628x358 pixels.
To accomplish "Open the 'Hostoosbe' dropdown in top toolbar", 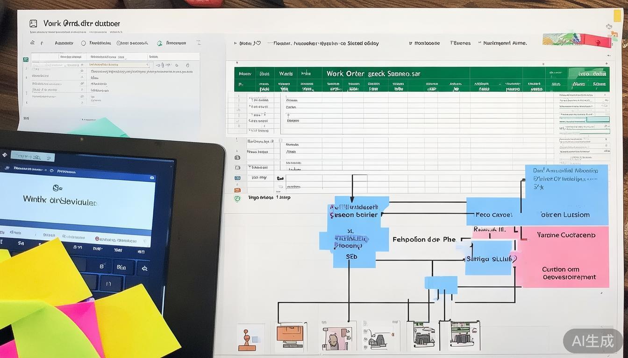I will click(x=426, y=43).
